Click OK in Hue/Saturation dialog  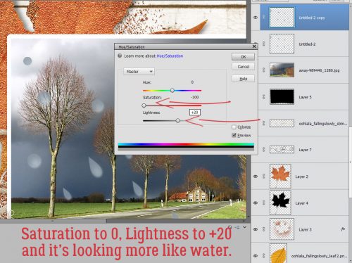[243, 57]
